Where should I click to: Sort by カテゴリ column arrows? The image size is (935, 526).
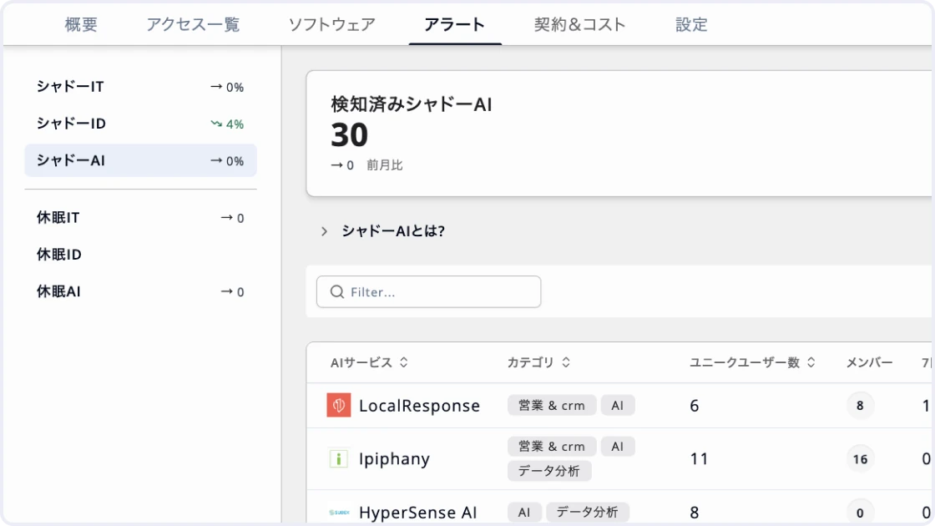[x=566, y=362]
